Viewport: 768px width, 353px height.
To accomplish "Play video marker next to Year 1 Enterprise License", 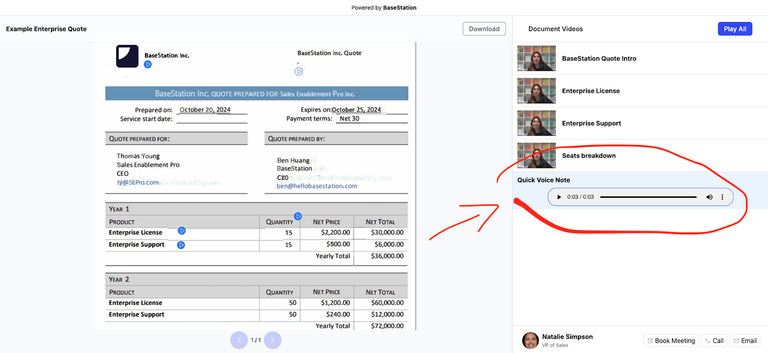I will pos(182,231).
